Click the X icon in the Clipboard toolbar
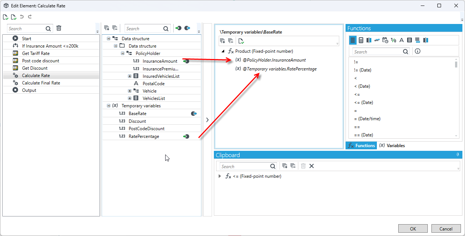Image resolution: width=465 pixels, height=236 pixels. coord(312,166)
